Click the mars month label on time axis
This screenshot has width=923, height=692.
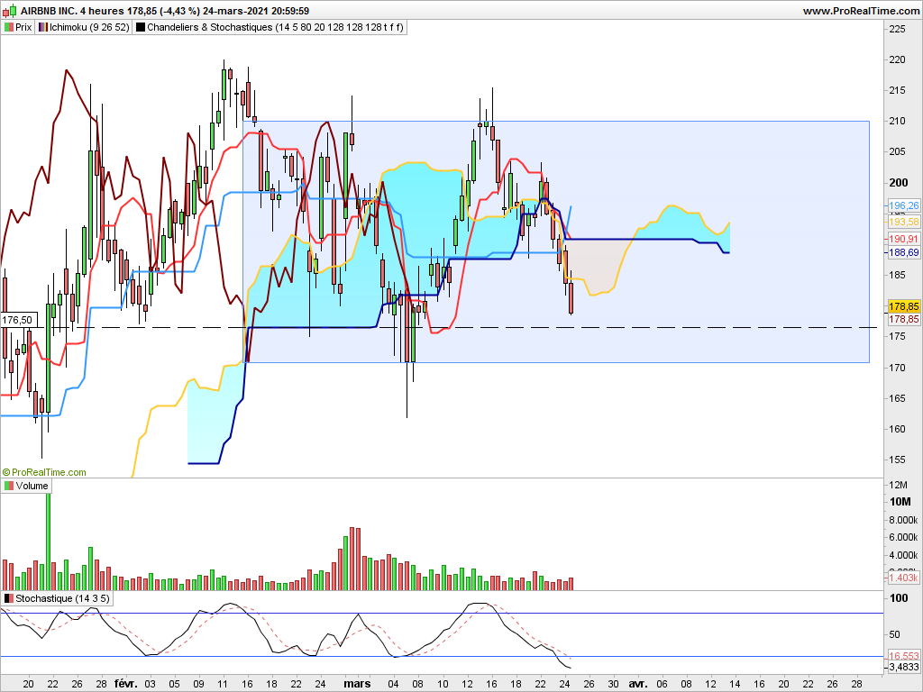pyautogui.click(x=357, y=684)
